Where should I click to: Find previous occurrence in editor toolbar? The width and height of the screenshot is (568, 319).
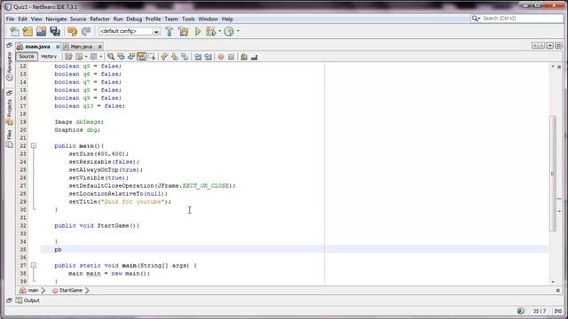pos(121,57)
